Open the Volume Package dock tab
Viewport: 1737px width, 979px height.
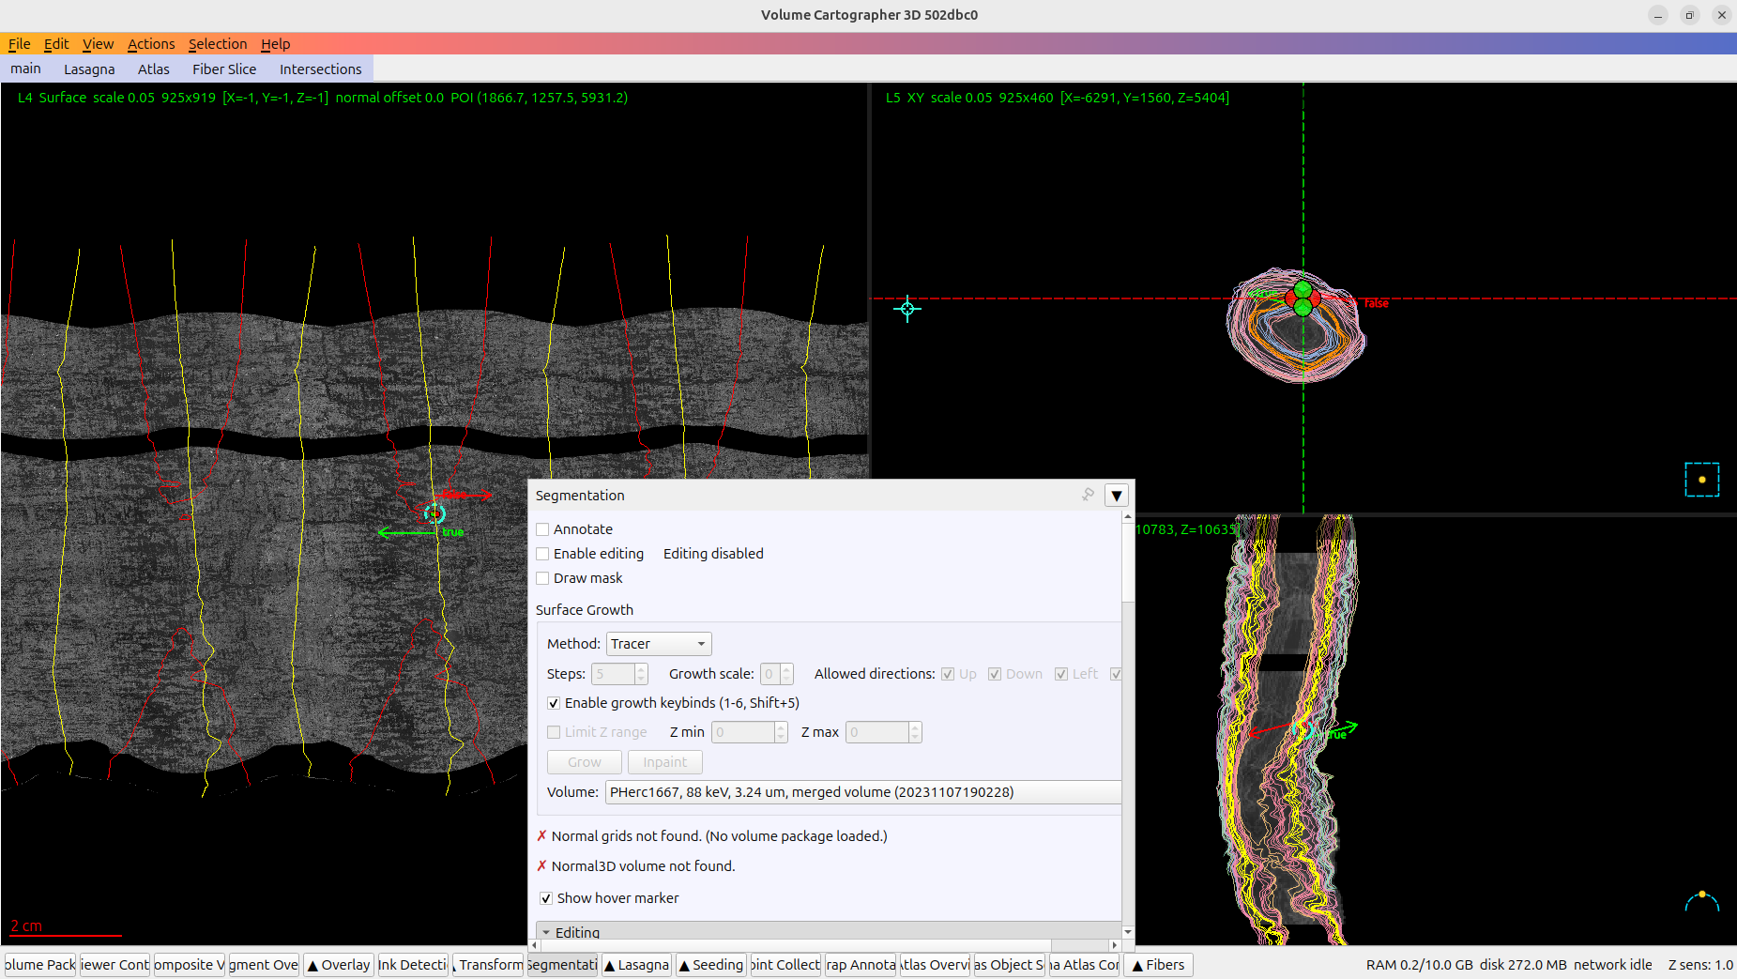pos(40,965)
